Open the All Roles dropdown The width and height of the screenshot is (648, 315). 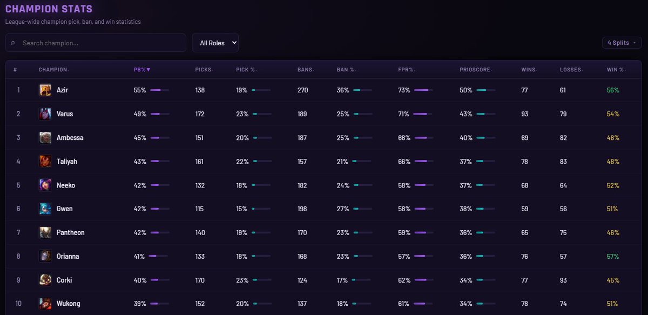(215, 43)
